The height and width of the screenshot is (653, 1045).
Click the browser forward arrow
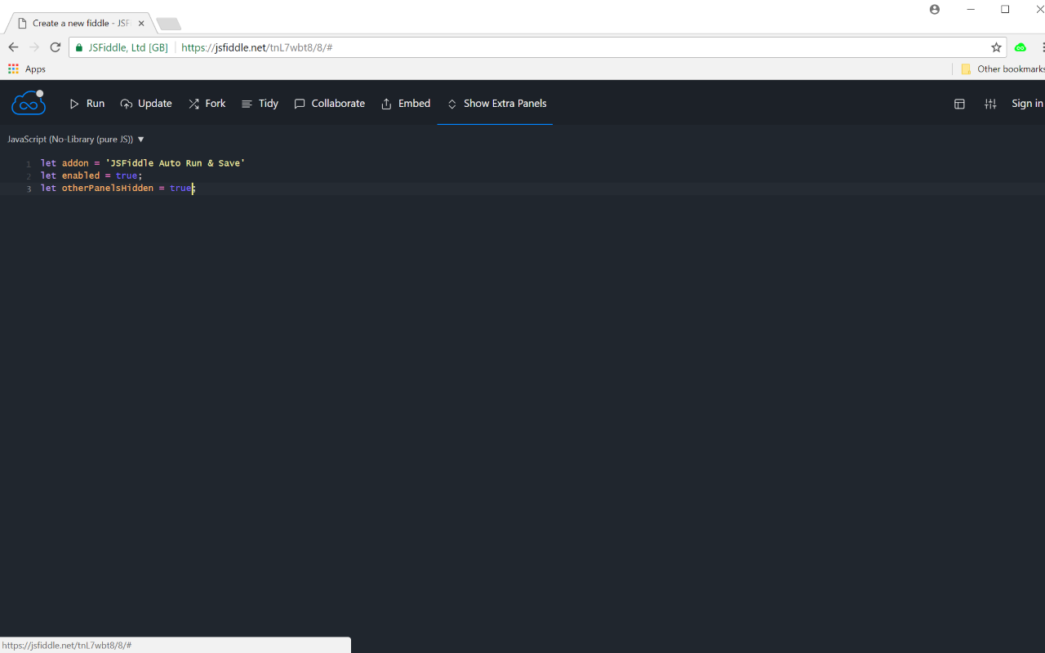(34, 47)
